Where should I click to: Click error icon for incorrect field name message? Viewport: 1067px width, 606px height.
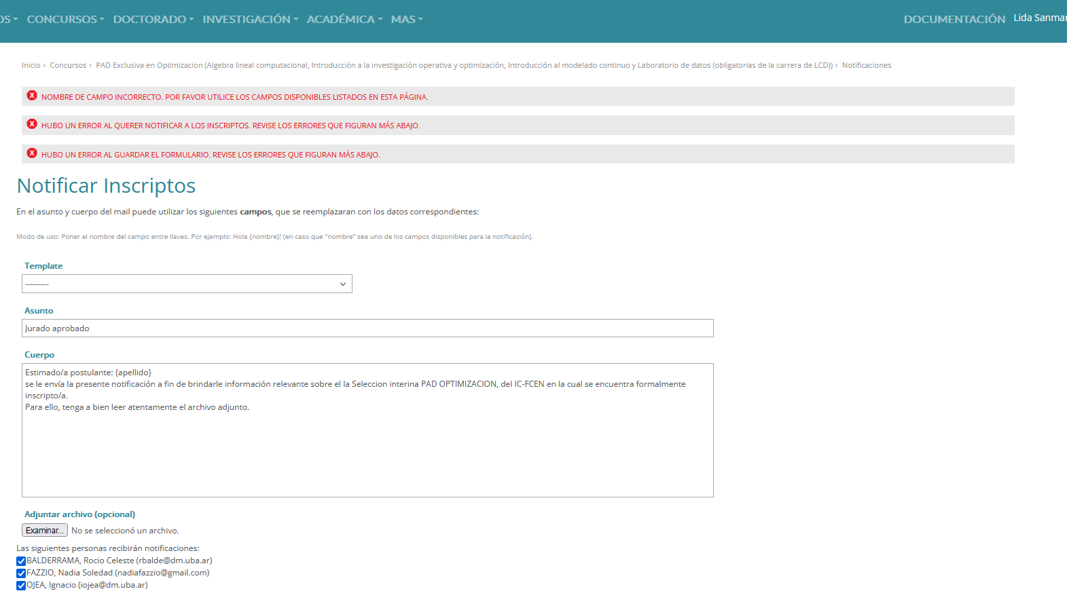[32, 96]
